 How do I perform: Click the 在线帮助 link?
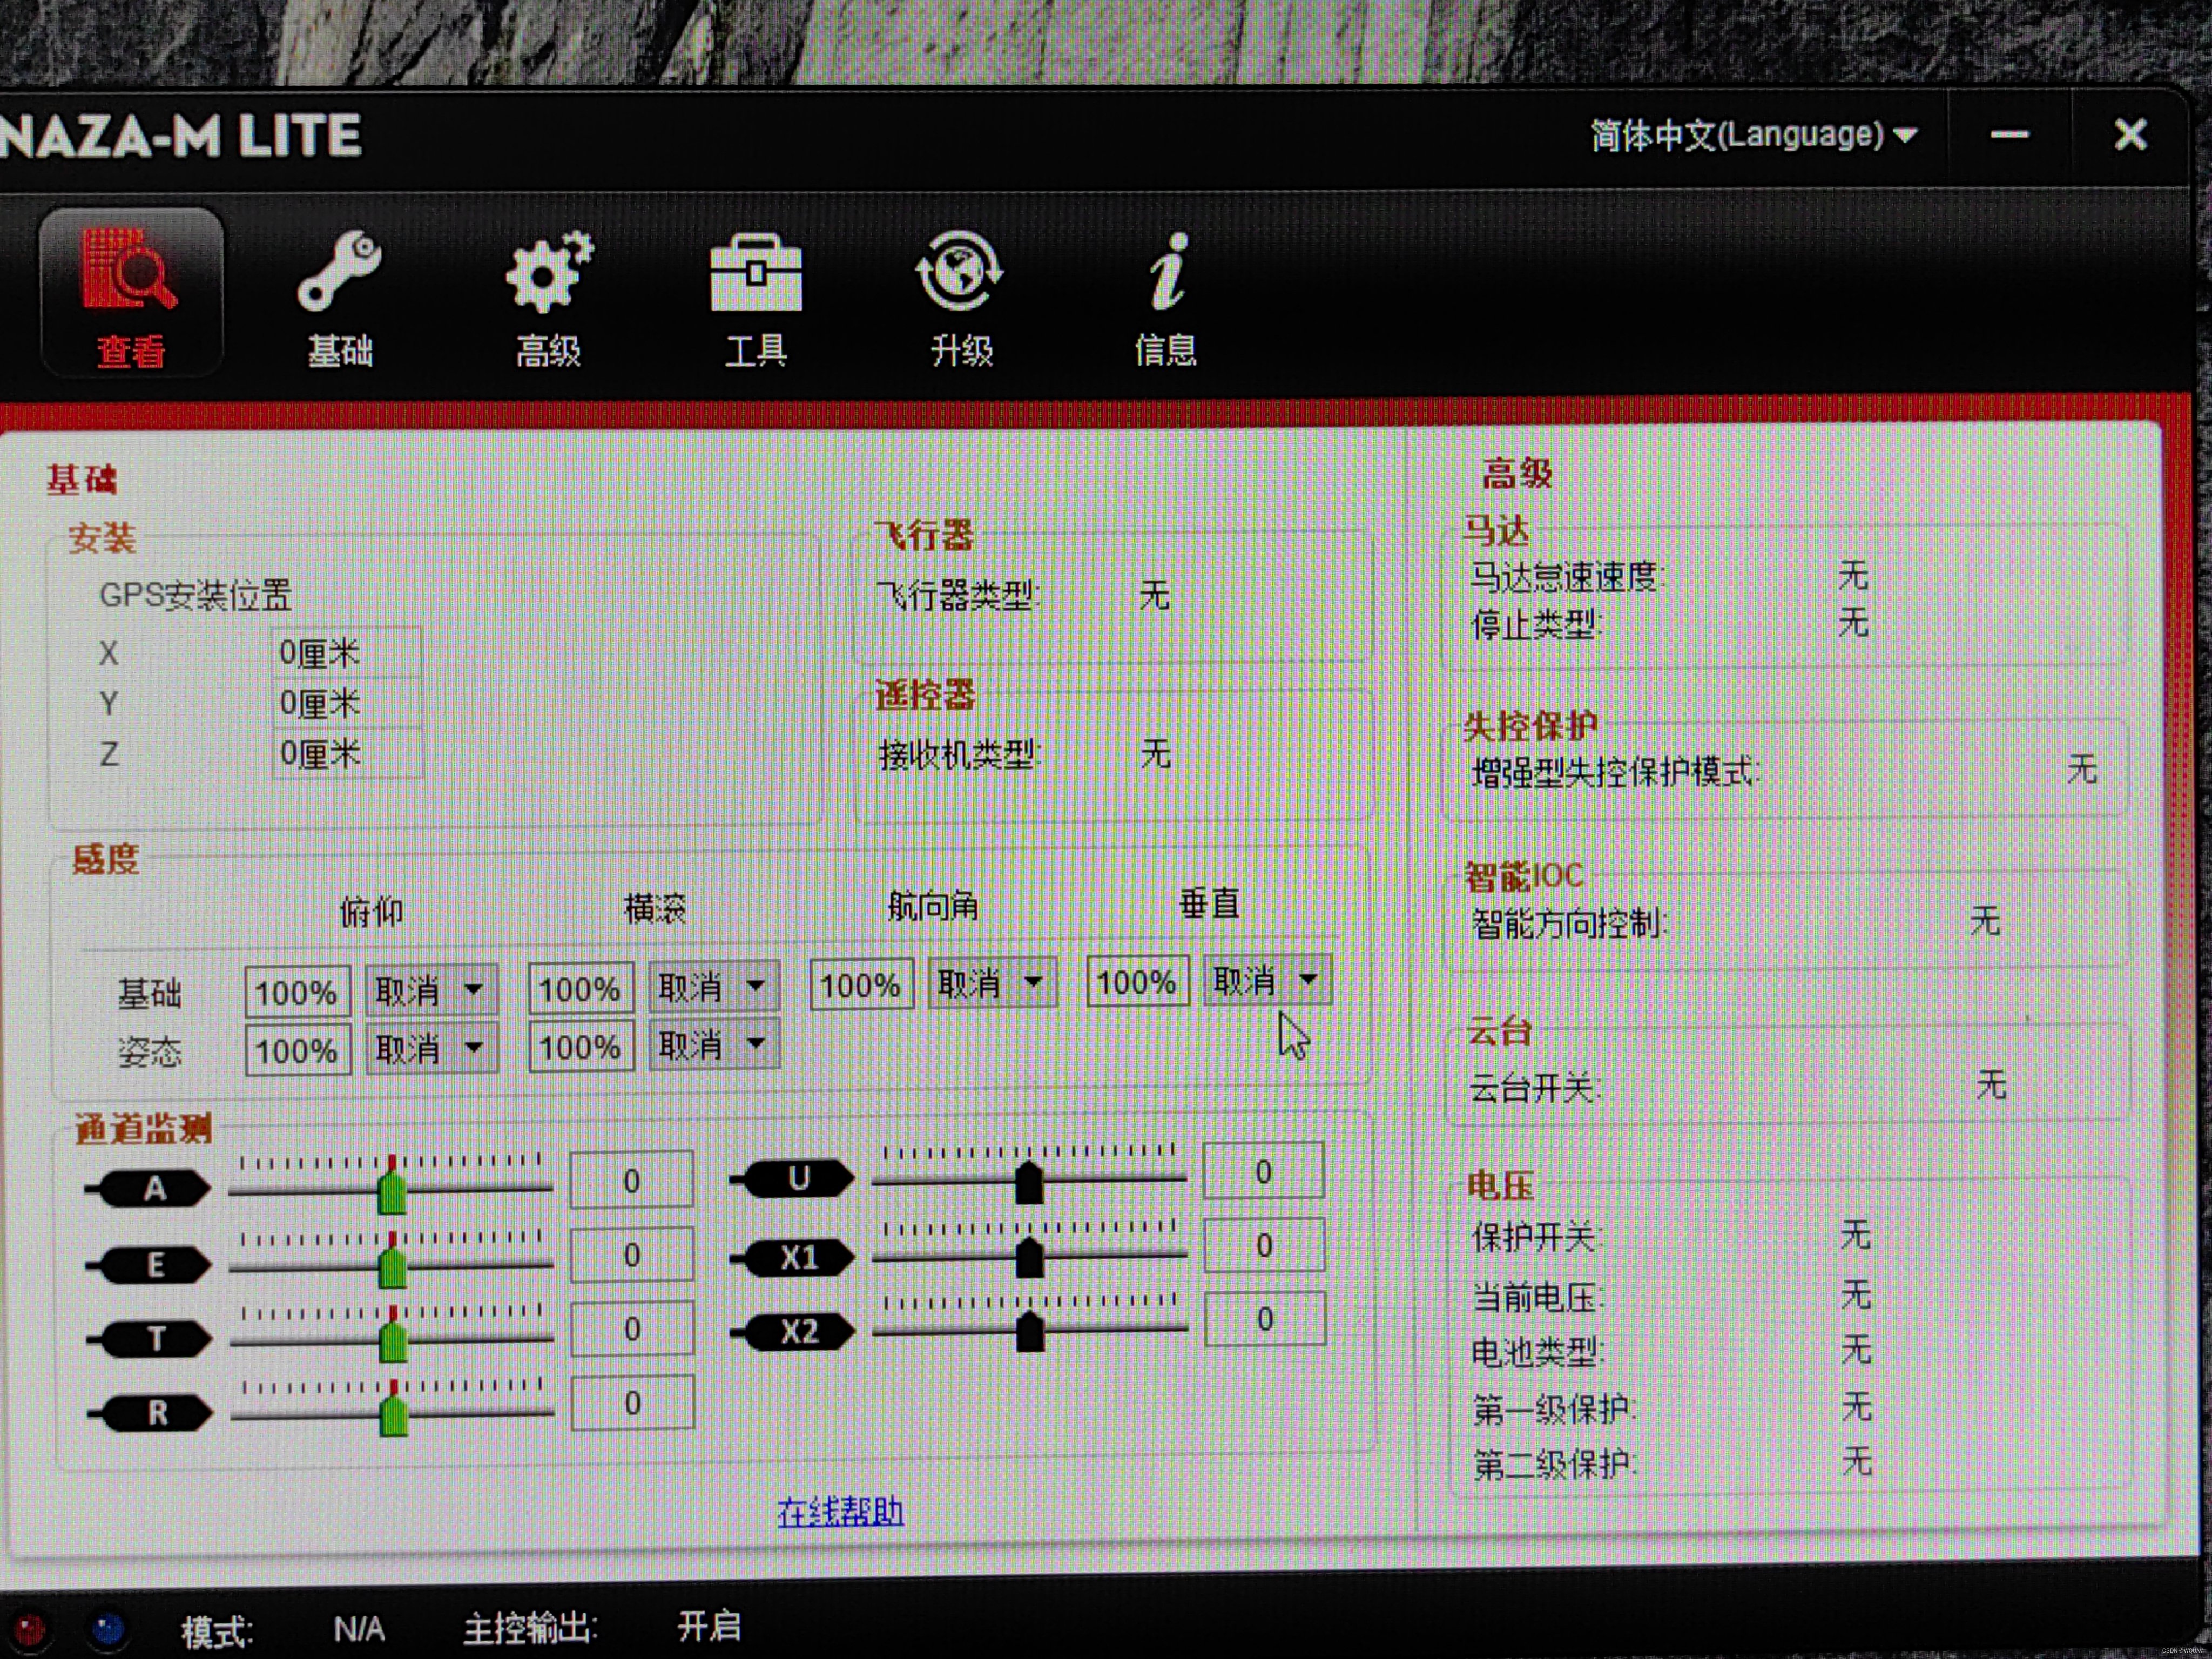[840, 1511]
